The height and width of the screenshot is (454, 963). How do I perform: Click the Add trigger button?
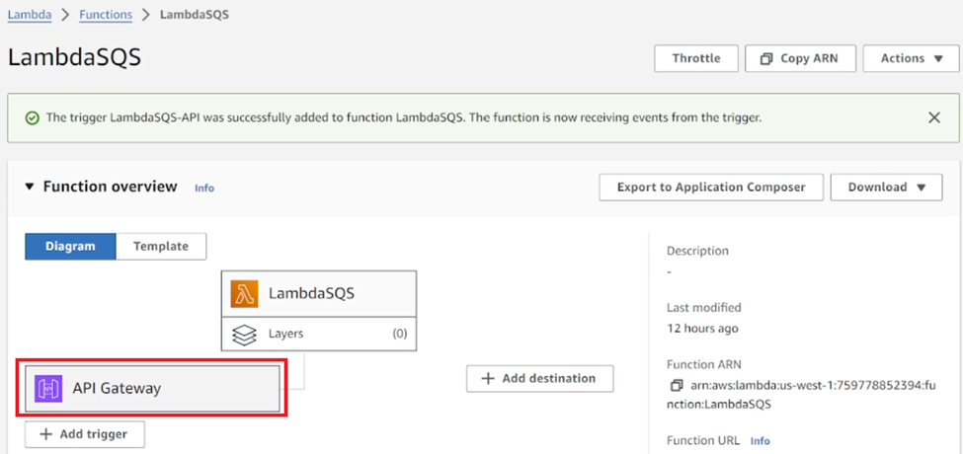tap(85, 434)
